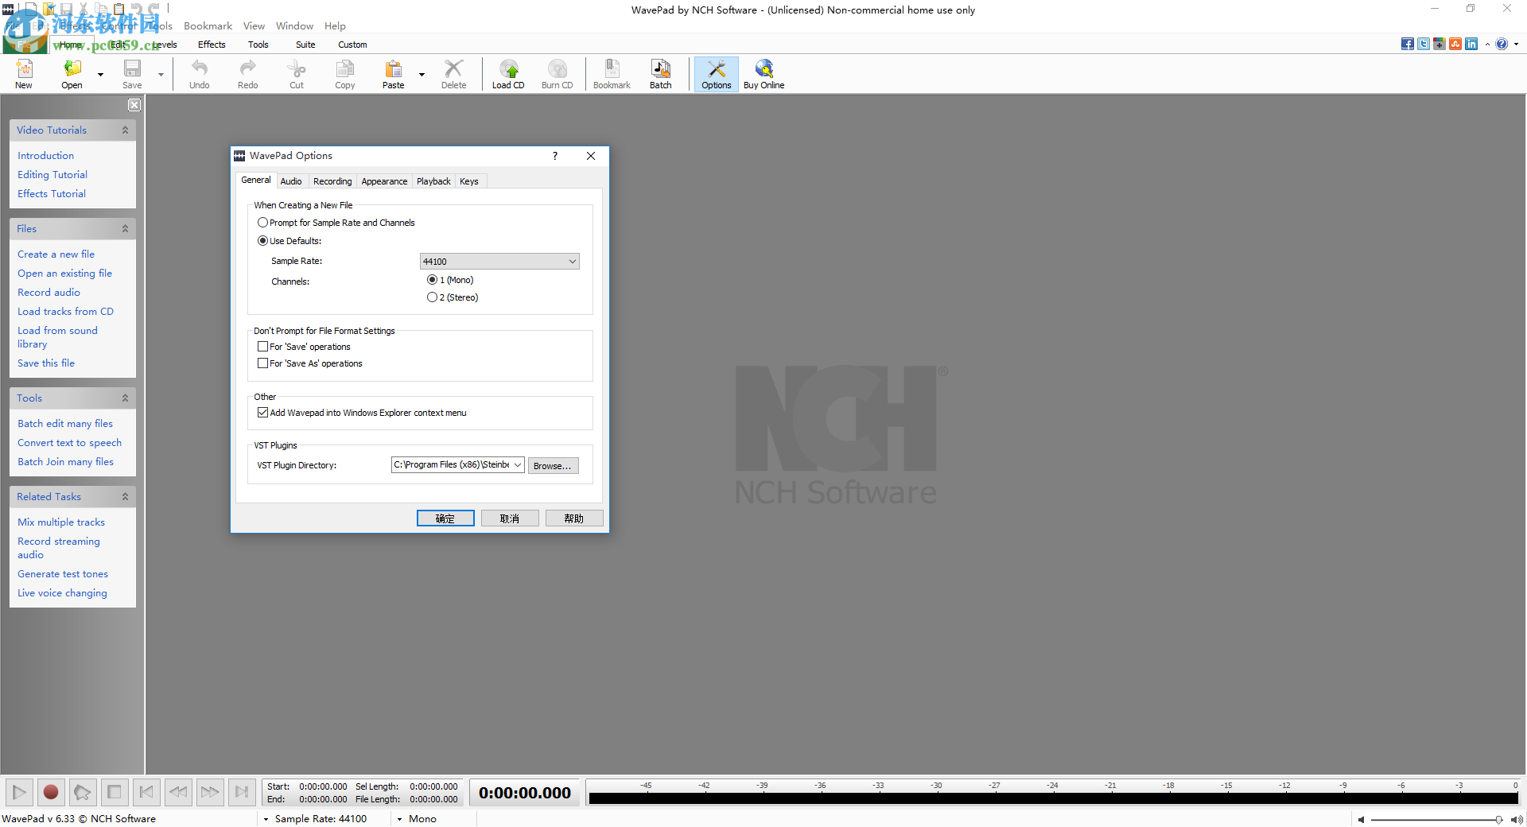
Task: Click the Burn CD icon
Action: click(x=557, y=74)
